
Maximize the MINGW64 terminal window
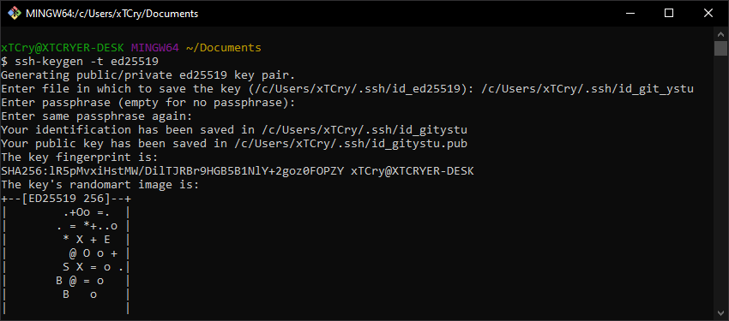669,14
